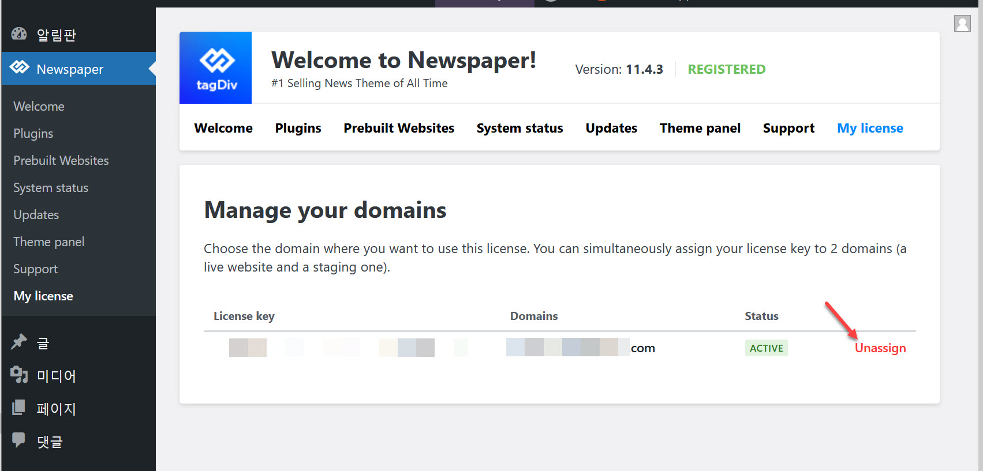Open the Comments bubble icon (댓글)
Viewport: 983px width, 471px height.
pos(19,440)
